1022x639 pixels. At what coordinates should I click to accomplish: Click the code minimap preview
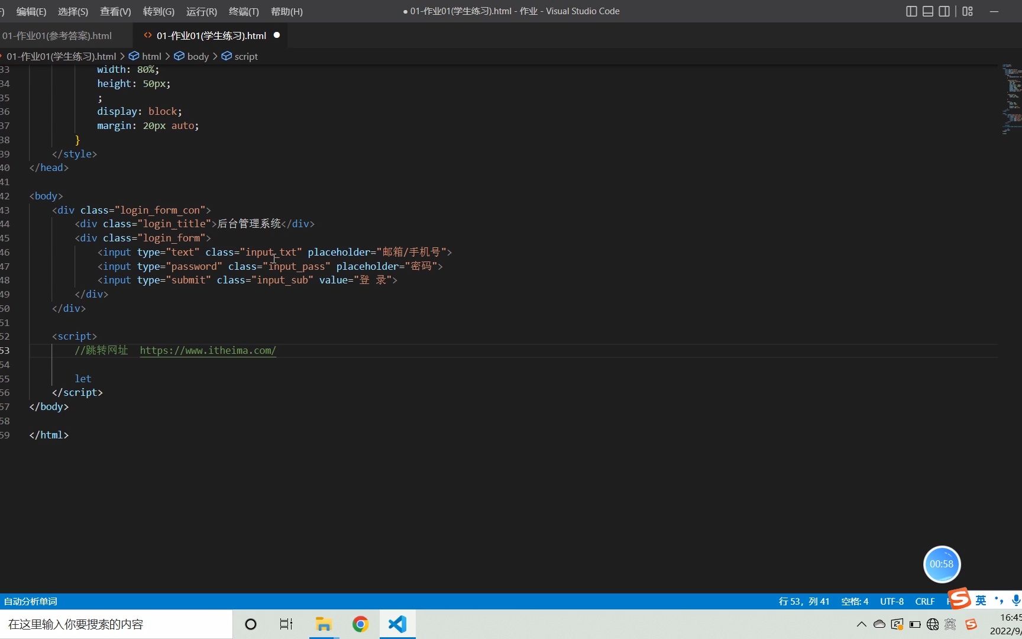(1011, 99)
